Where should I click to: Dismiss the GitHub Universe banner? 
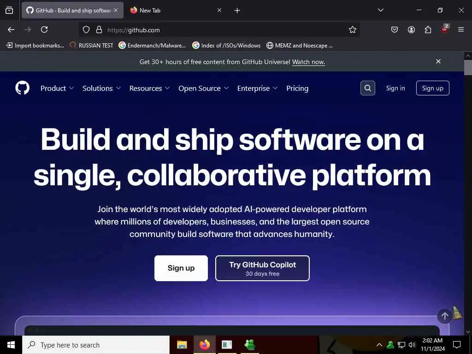(x=438, y=61)
